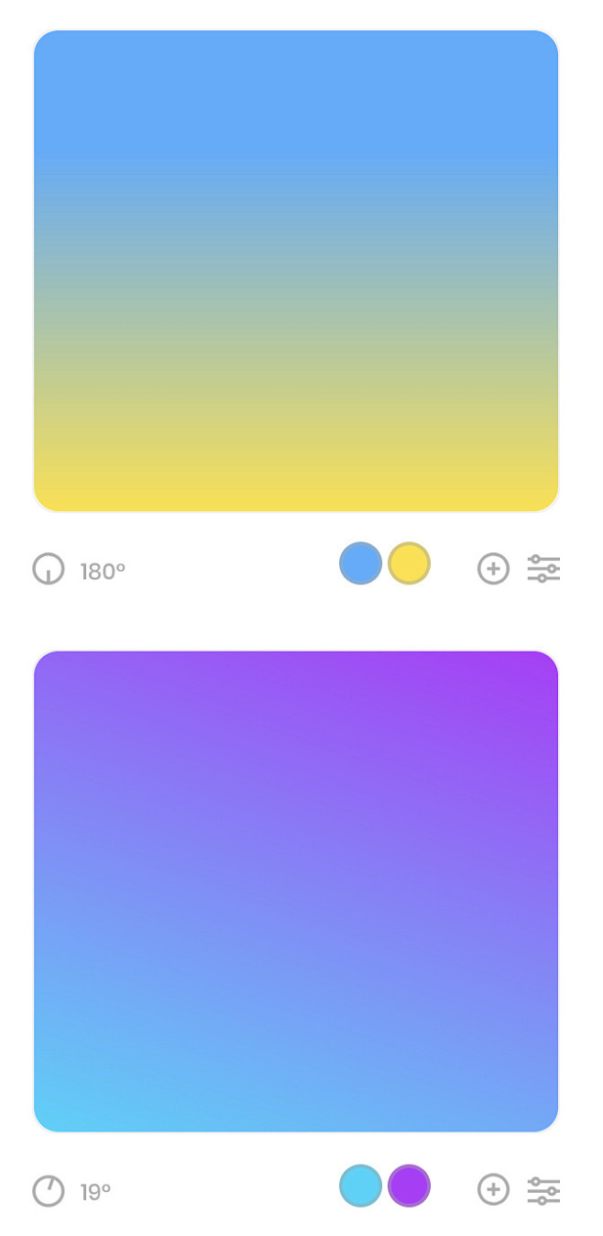Click the angle dial icon beside 19°
Image resolution: width=603 pixels, height=1236 pixels.
[49, 1191]
